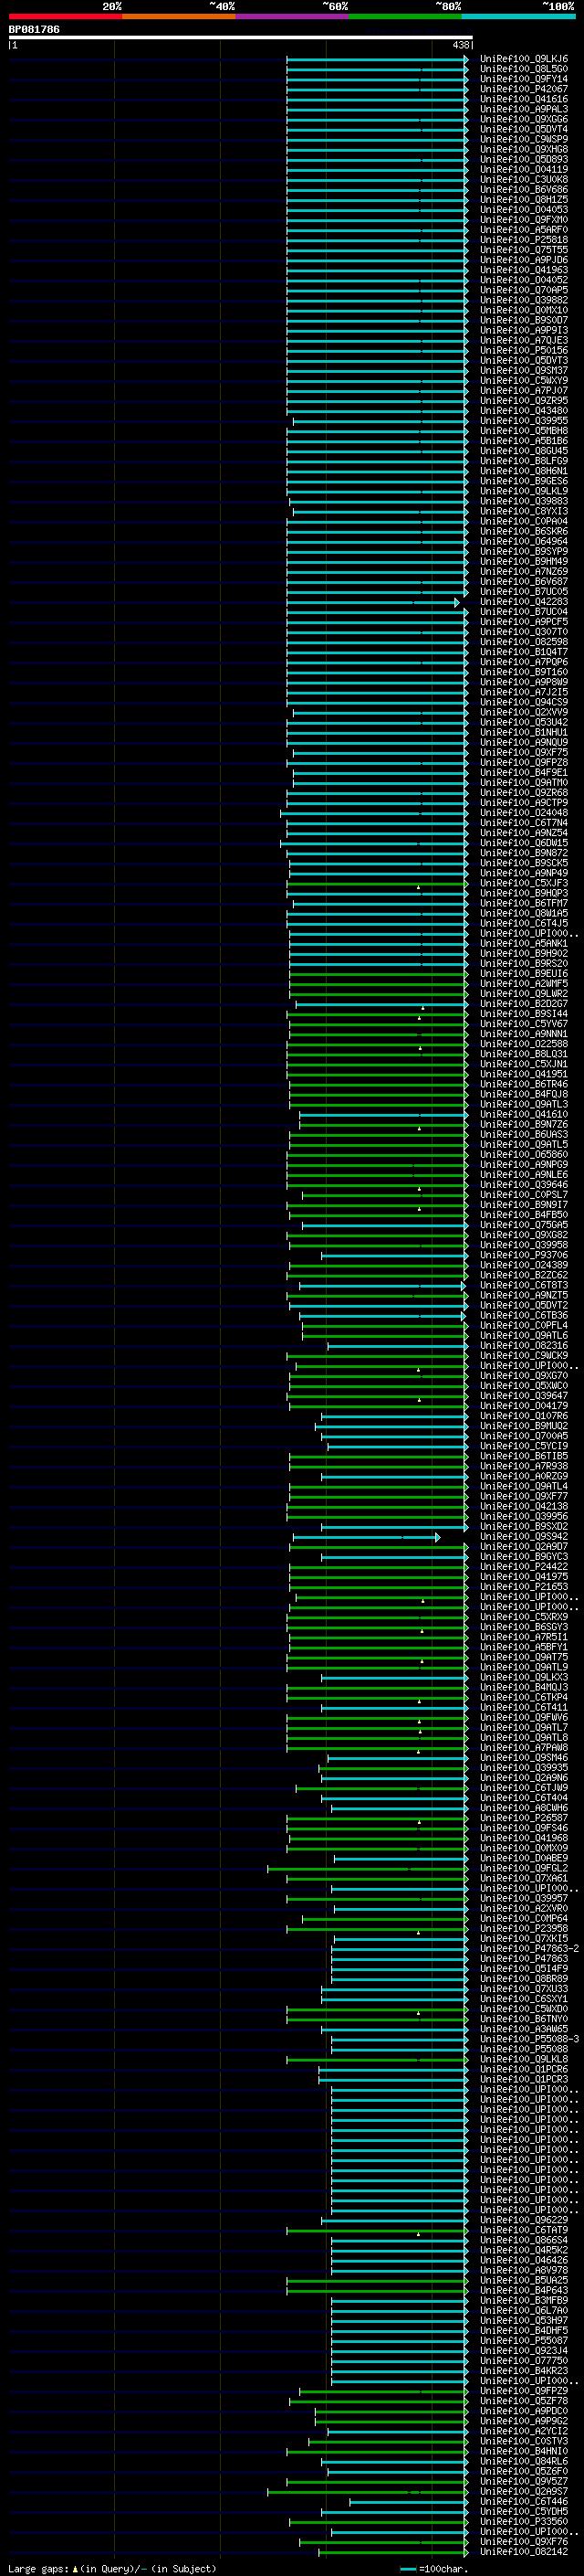
Task: Open hit UniRef100_P50156
Action: (523, 351)
